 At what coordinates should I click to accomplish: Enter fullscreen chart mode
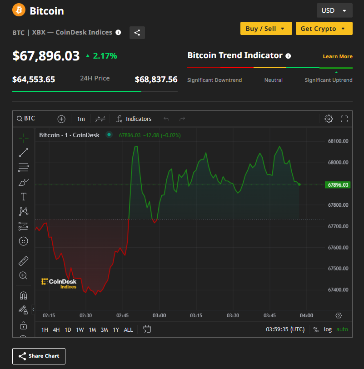click(x=344, y=119)
